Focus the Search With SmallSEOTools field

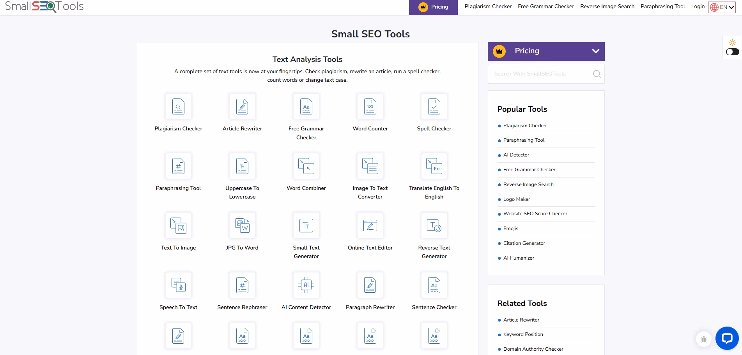[x=546, y=74]
